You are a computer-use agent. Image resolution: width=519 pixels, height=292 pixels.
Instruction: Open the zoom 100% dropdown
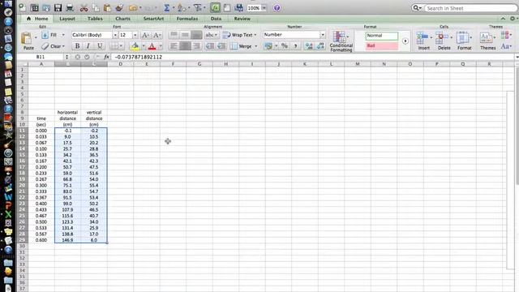264,8
